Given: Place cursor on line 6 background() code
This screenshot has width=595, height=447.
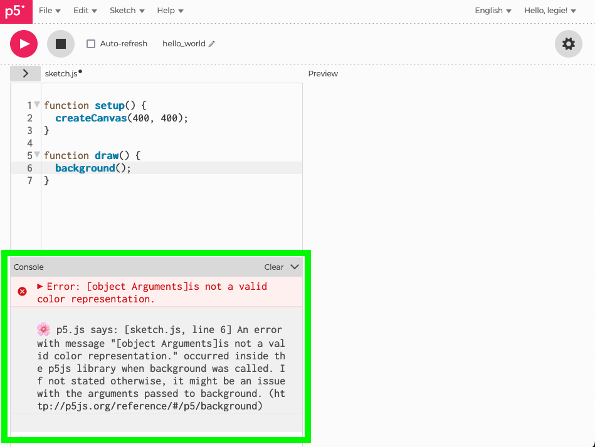Looking at the screenshot, I should click(x=93, y=168).
